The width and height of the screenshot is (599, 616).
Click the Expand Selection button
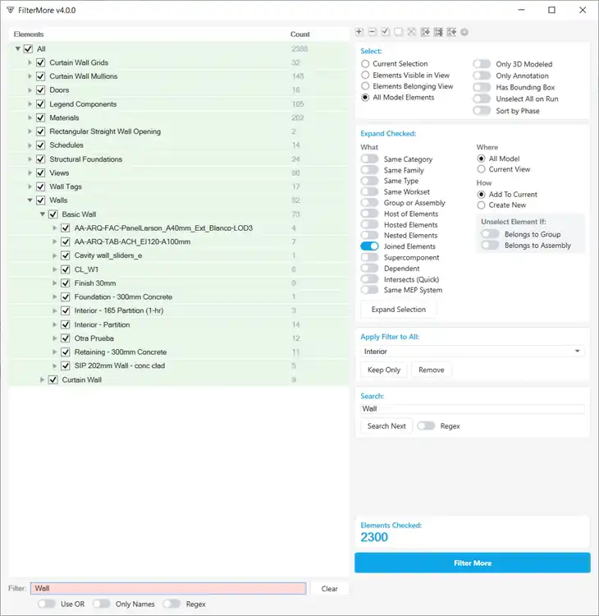[398, 310]
